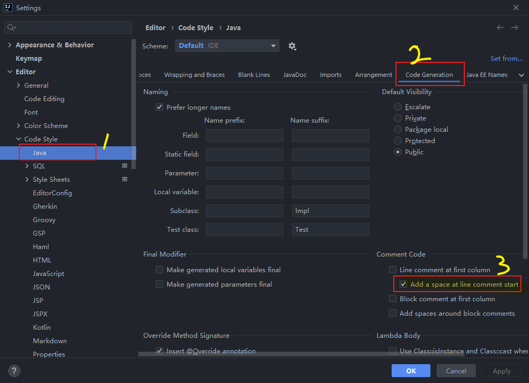Select Groovy code style item
This screenshot has width=529, height=383.
click(44, 219)
